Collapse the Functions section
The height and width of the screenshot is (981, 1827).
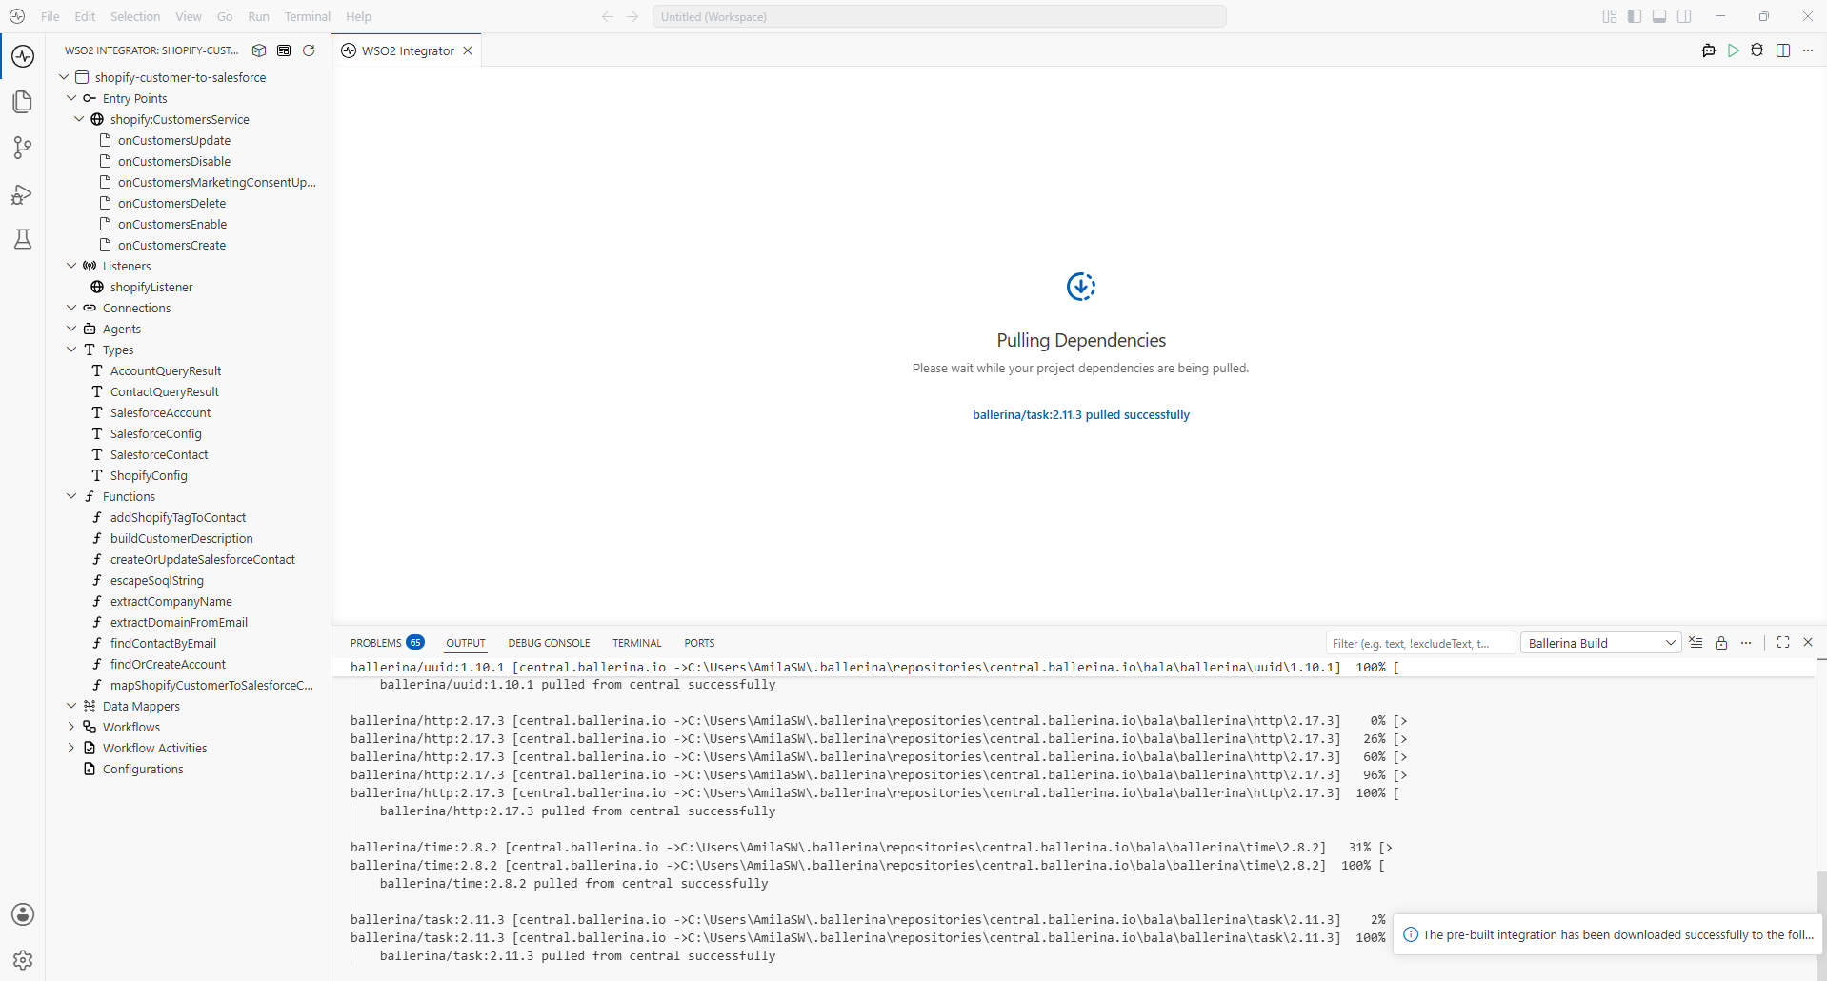click(x=71, y=496)
